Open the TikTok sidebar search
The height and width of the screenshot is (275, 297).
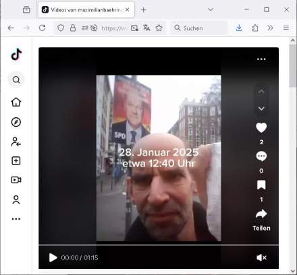(16, 80)
